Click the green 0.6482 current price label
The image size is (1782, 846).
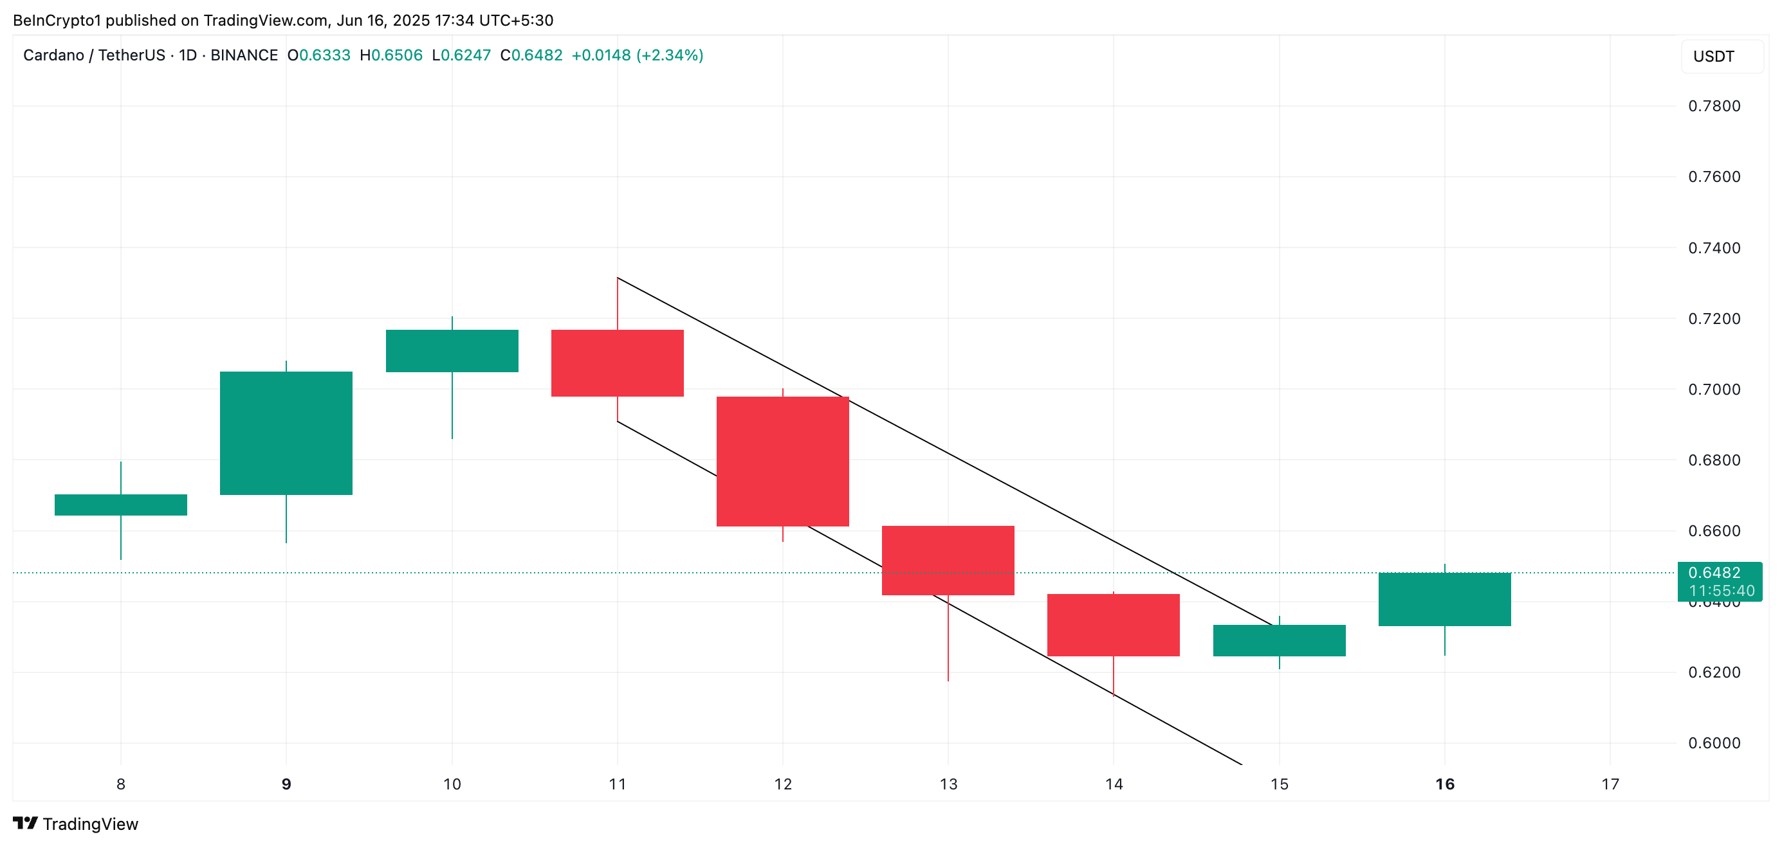(1718, 573)
